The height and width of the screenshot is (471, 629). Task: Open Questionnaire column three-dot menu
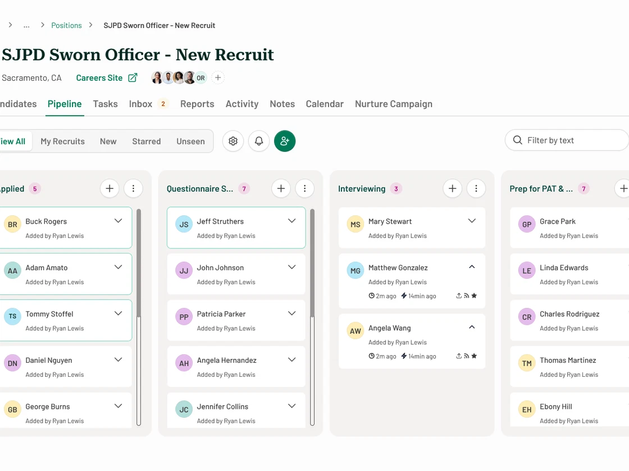click(304, 189)
